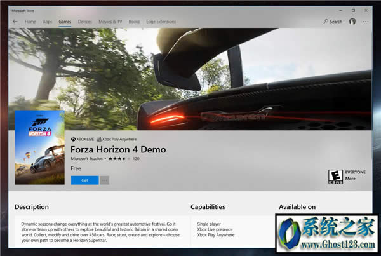Viewport: 381px width, 256px height.
Task: Switch to the Apps tab
Action: 47,22
